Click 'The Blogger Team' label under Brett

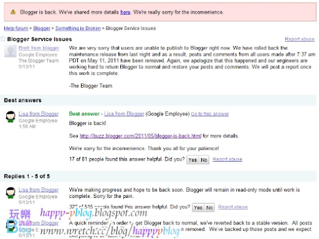coord(39,60)
